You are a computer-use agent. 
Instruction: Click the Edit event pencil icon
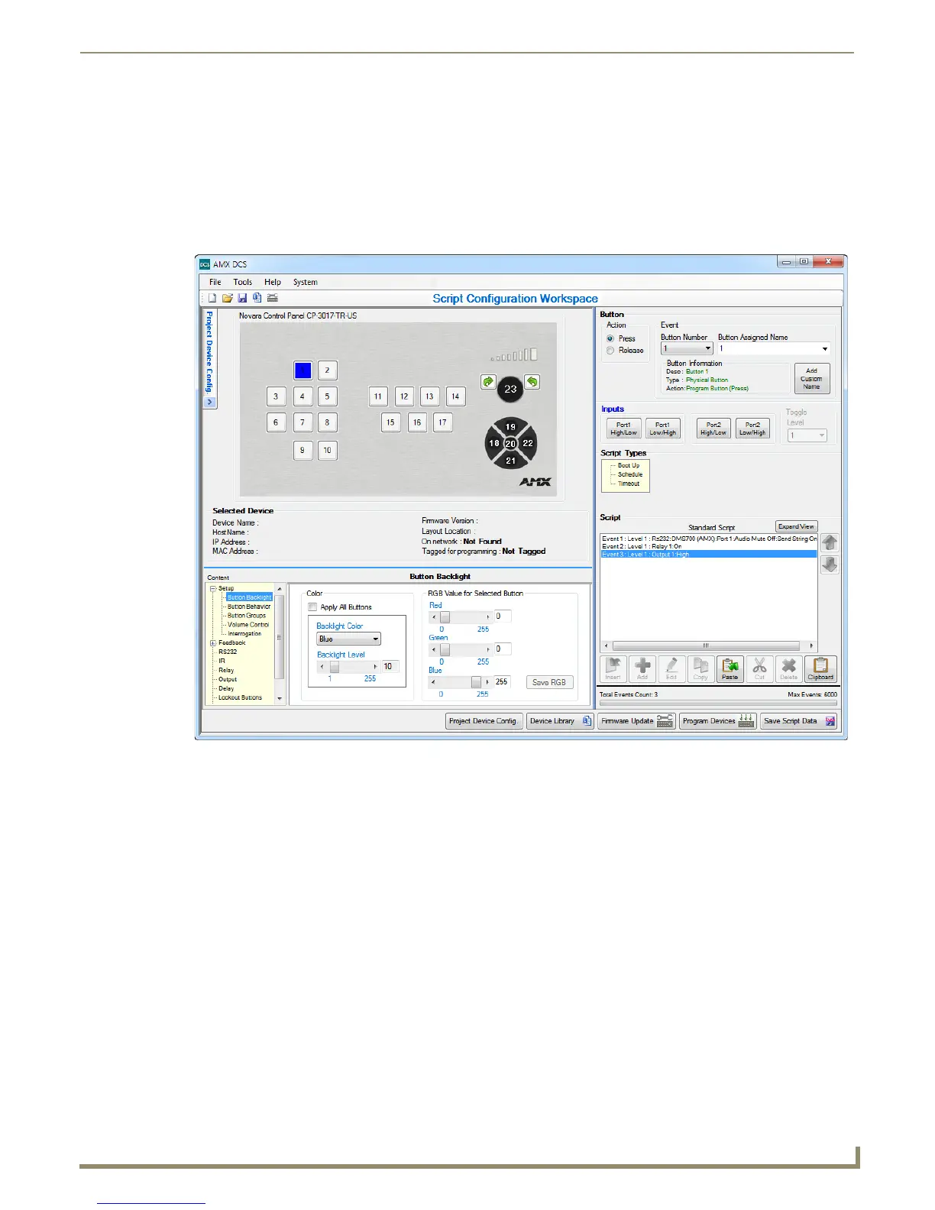point(671,668)
